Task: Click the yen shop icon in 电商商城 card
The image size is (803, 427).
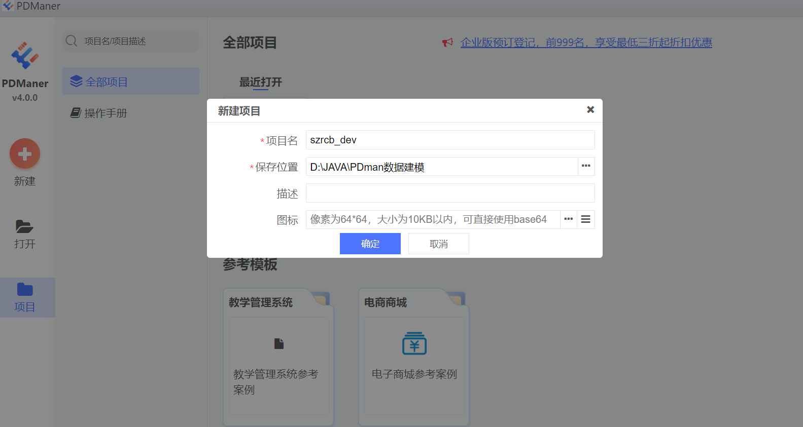Action: point(414,343)
